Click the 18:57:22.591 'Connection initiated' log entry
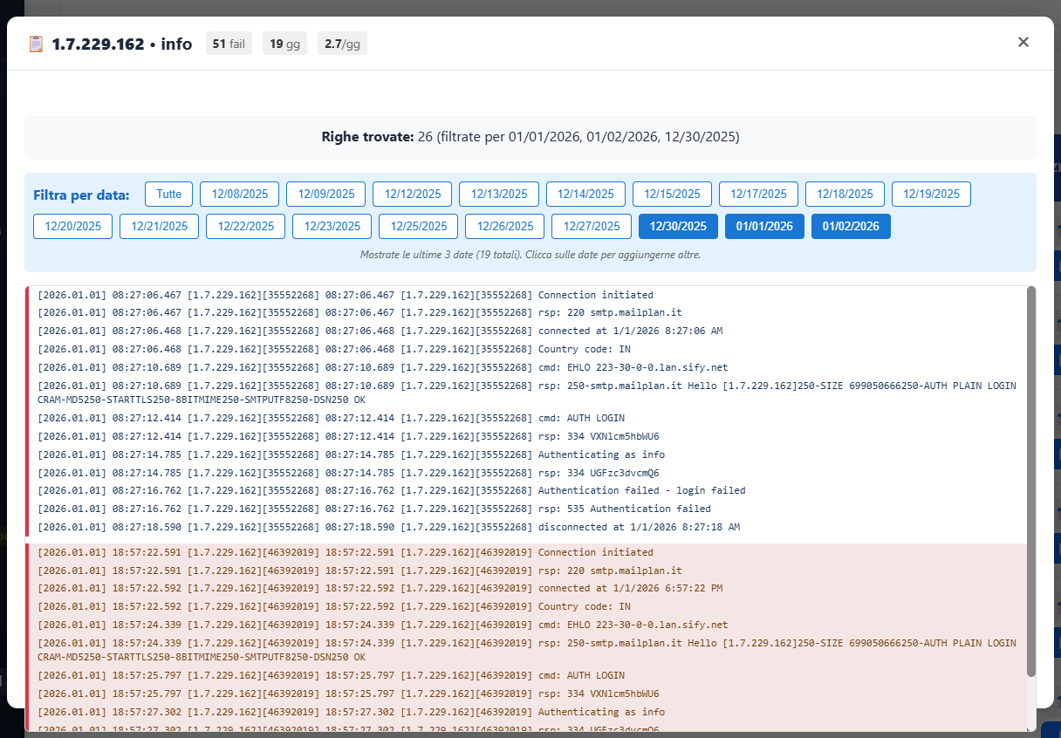Screen dimensions: 1061x738 [x=595, y=552]
